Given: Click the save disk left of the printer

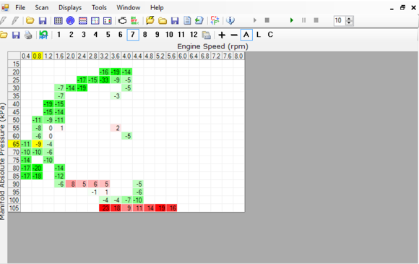Looking at the screenshot, I should (x=16, y=35).
